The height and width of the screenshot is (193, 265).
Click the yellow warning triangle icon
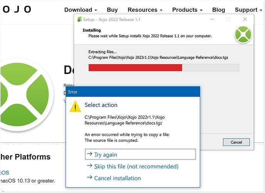pos(75,107)
